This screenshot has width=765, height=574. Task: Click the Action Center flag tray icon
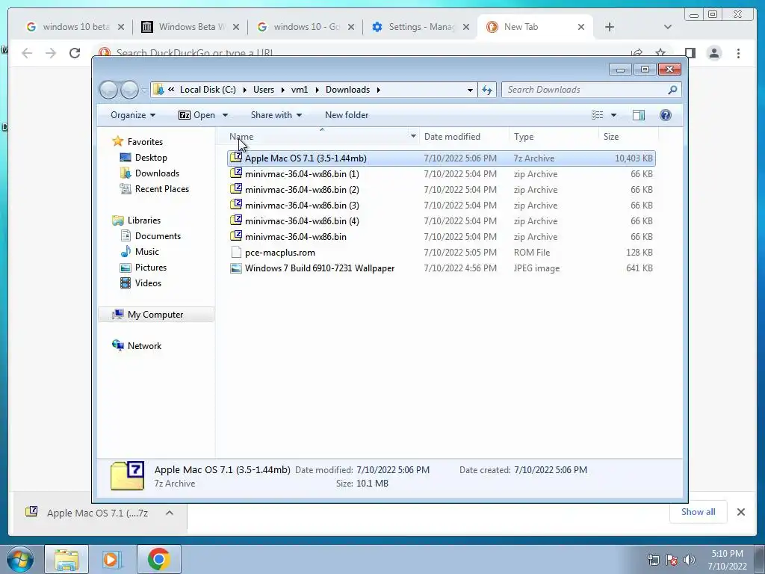[x=672, y=560]
